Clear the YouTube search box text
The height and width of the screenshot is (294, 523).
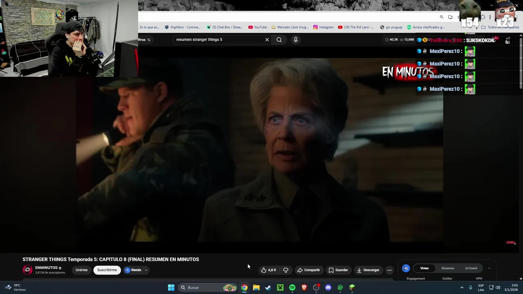[267, 40]
